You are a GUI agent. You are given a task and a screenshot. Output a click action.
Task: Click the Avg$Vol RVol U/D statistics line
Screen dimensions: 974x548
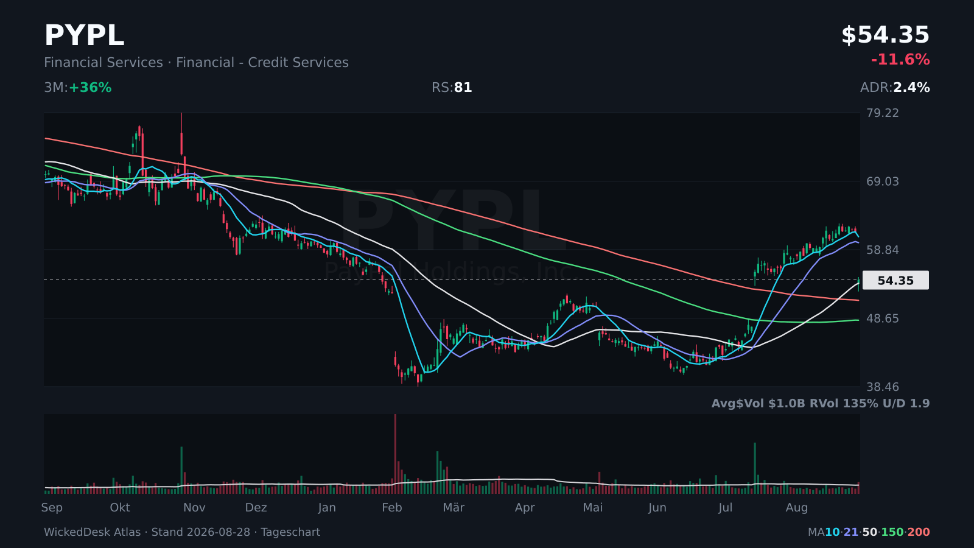click(x=821, y=403)
